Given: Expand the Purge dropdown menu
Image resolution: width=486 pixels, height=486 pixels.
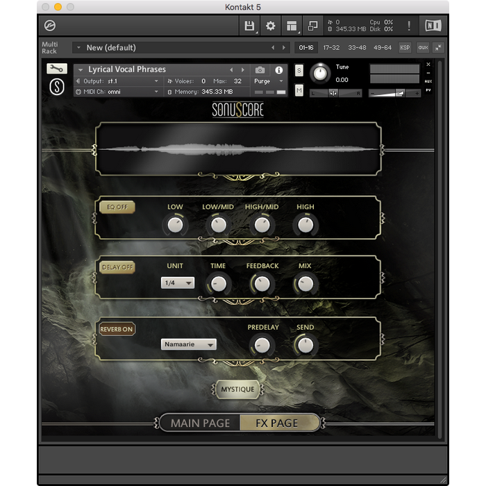Looking at the screenshot, I should (x=269, y=81).
